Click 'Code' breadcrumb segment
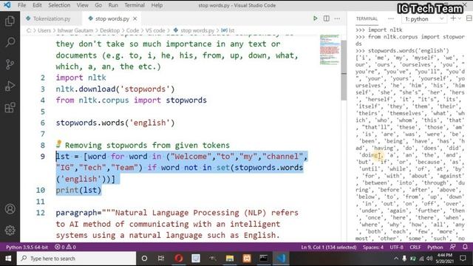Image resolution: width=473 pixels, height=266 pixels. click(x=132, y=30)
